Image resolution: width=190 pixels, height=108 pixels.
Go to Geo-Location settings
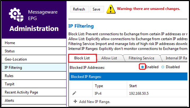point(34,59)
